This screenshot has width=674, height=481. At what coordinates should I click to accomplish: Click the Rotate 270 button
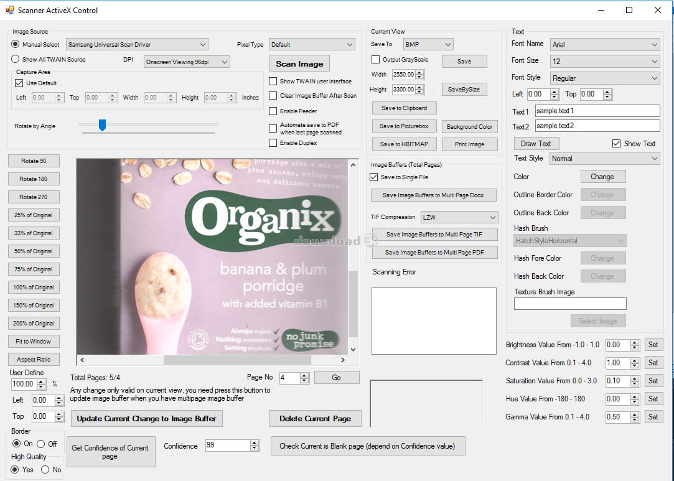click(34, 197)
